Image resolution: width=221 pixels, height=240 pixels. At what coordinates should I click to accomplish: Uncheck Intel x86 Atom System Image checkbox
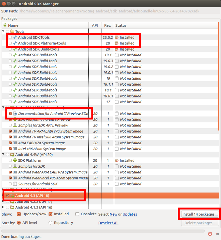pyautogui.click(x=10, y=149)
